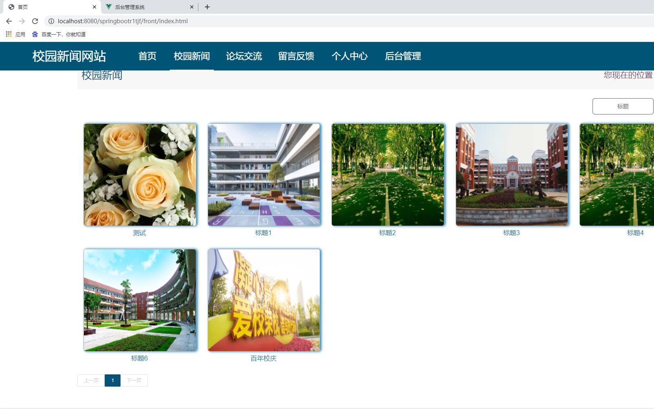This screenshot has height=409, width=654.
Task: Click the 您现在的位置 breadcrumb text
Action: [x=628, y=75]
